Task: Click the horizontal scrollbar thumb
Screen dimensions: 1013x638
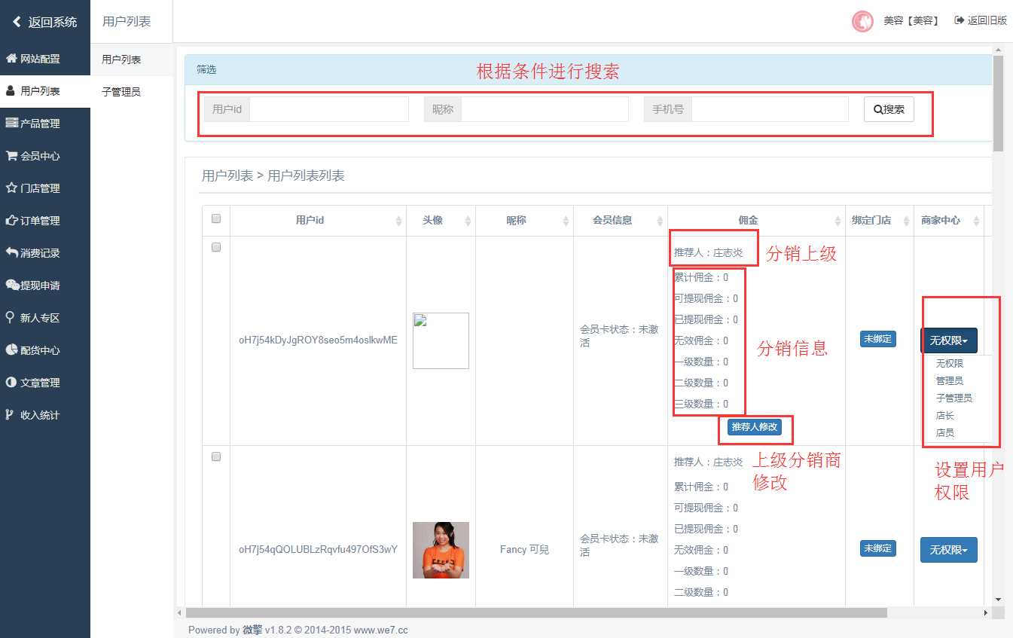Action: [536, 613]
